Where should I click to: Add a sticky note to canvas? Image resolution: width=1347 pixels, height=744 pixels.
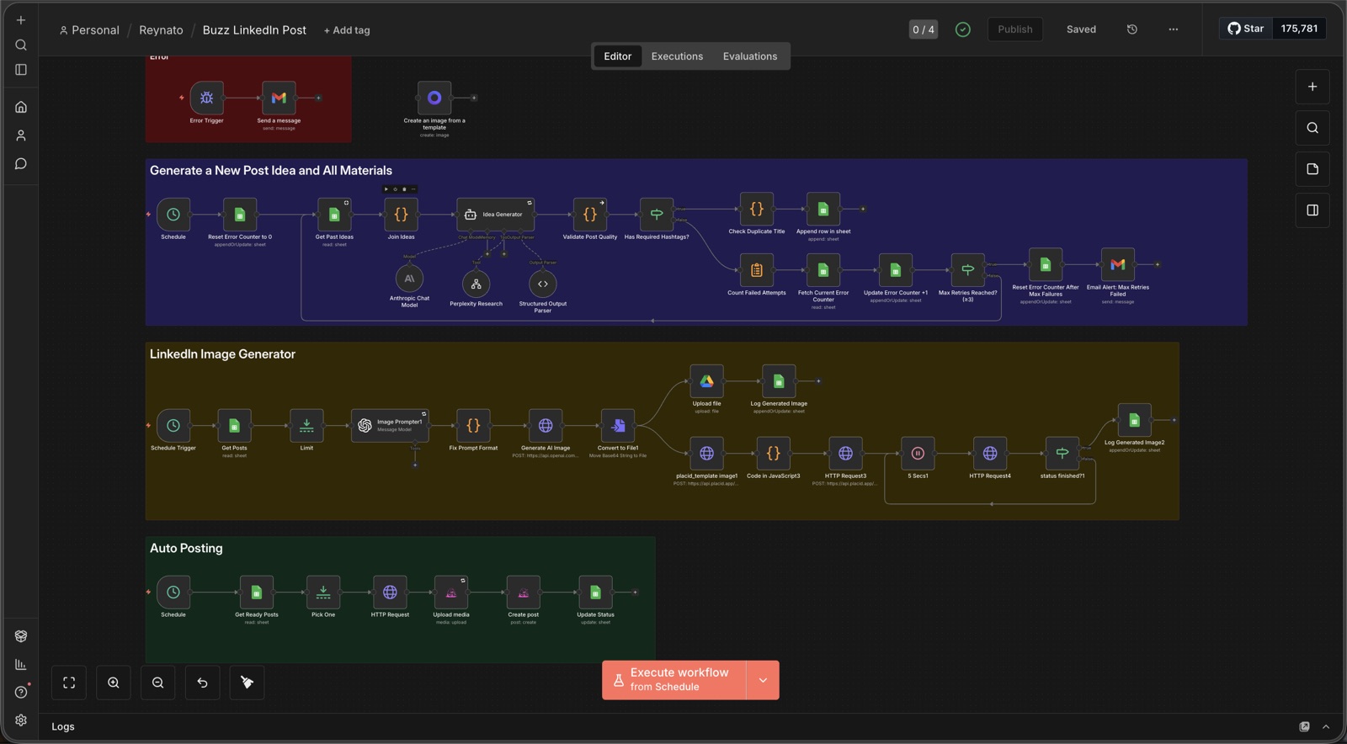click(1312, 169)
